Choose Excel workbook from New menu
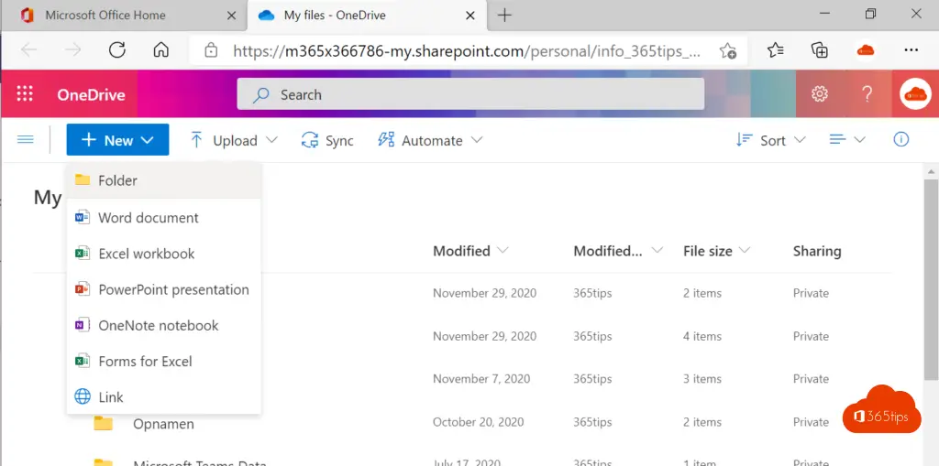This screenshot has height=466, width=939. click(x=147, y=254)
